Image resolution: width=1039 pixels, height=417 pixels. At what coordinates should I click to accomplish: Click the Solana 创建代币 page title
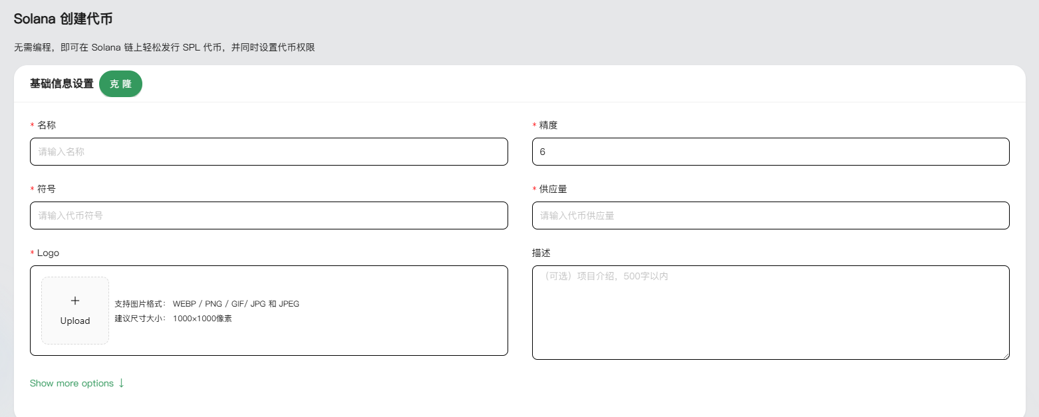[63, 19]
